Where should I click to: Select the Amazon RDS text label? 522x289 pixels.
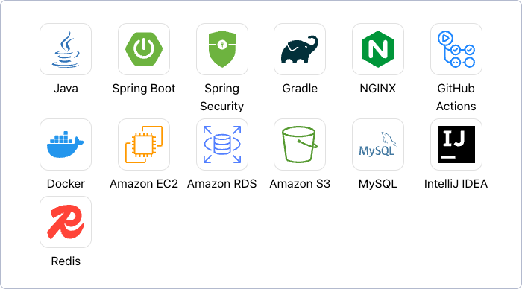[x=222, y=183]
